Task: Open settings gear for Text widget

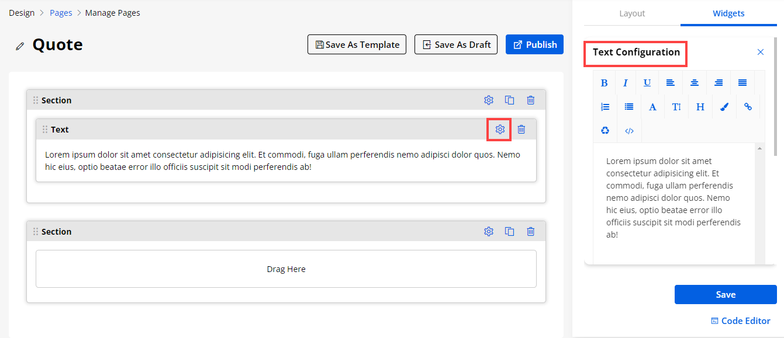Action: [x=500, y=130]
